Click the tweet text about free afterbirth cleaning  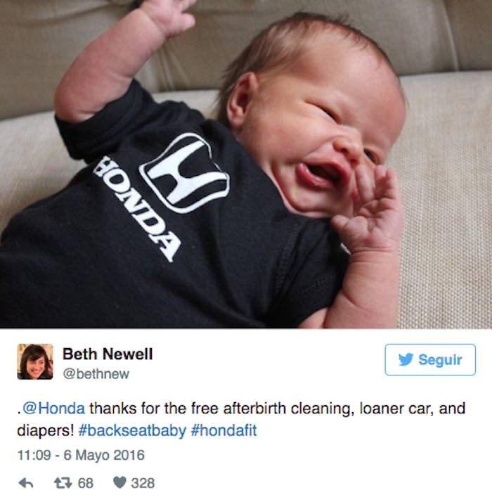[241, 420]
